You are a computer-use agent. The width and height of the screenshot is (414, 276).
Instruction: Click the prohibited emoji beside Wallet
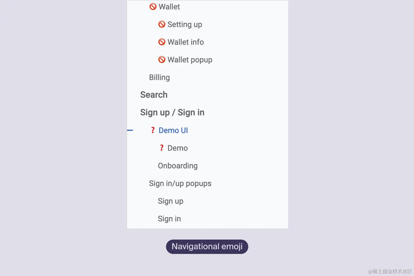click(x=153, y=7)
